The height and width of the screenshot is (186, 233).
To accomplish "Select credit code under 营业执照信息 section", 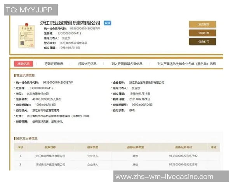I will 58,83.
